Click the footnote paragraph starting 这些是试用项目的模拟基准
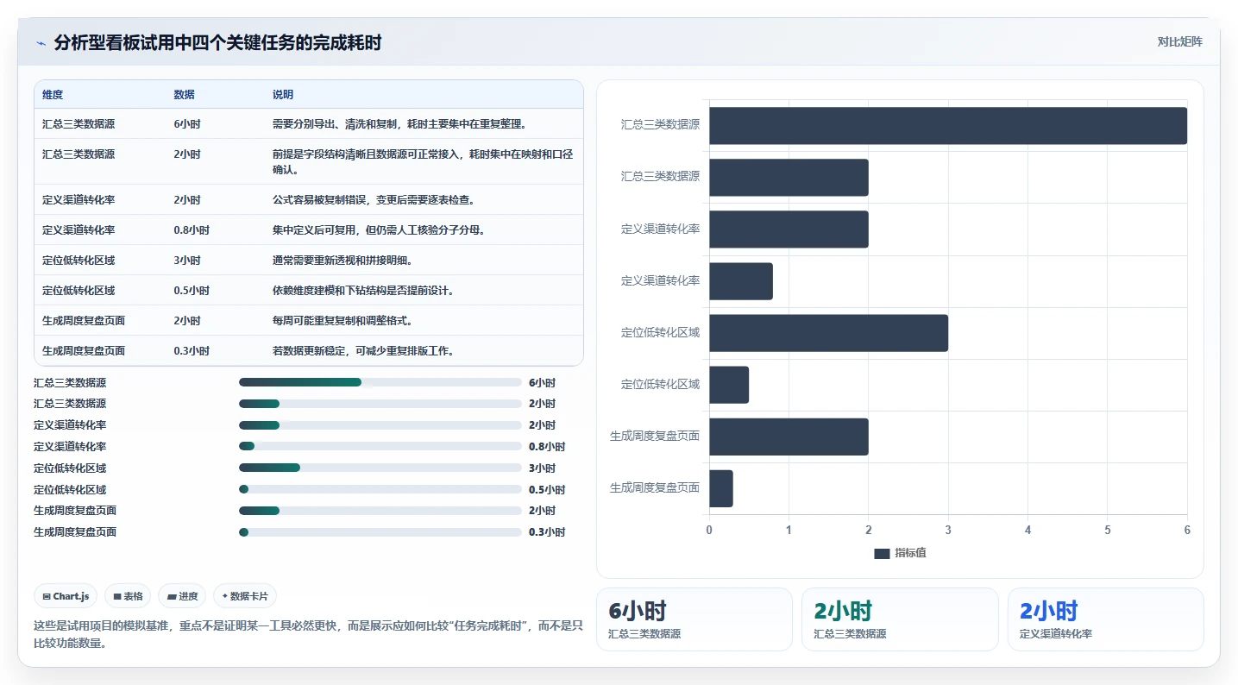The image size is (1238, 685). tap(308, 634)
